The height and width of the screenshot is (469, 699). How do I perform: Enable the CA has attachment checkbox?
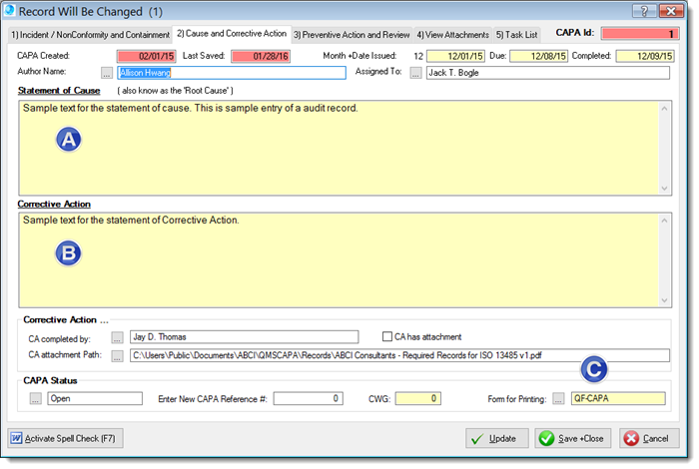coord(388,337)
